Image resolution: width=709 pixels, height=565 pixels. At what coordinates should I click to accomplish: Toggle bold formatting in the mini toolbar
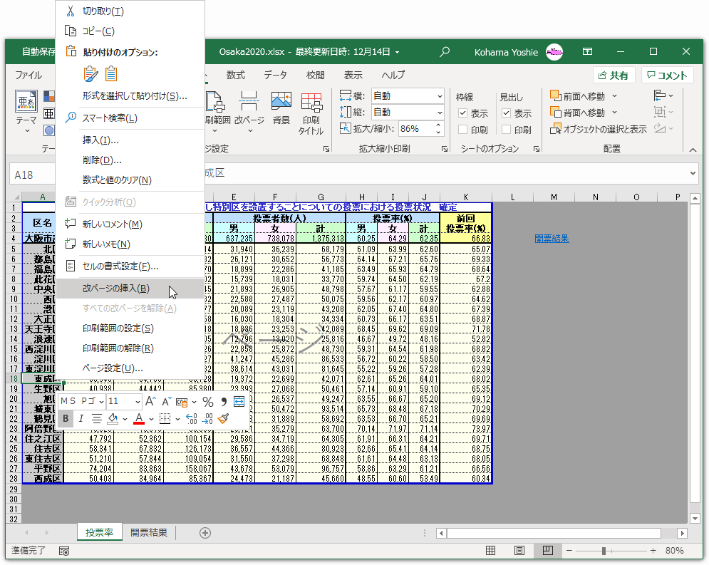[x=64, y=418]
